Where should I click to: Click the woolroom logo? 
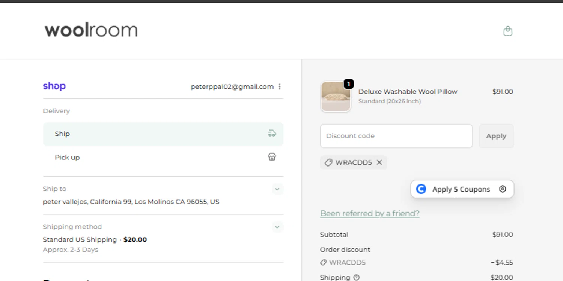pyautogui.click(x=91, y=30)
